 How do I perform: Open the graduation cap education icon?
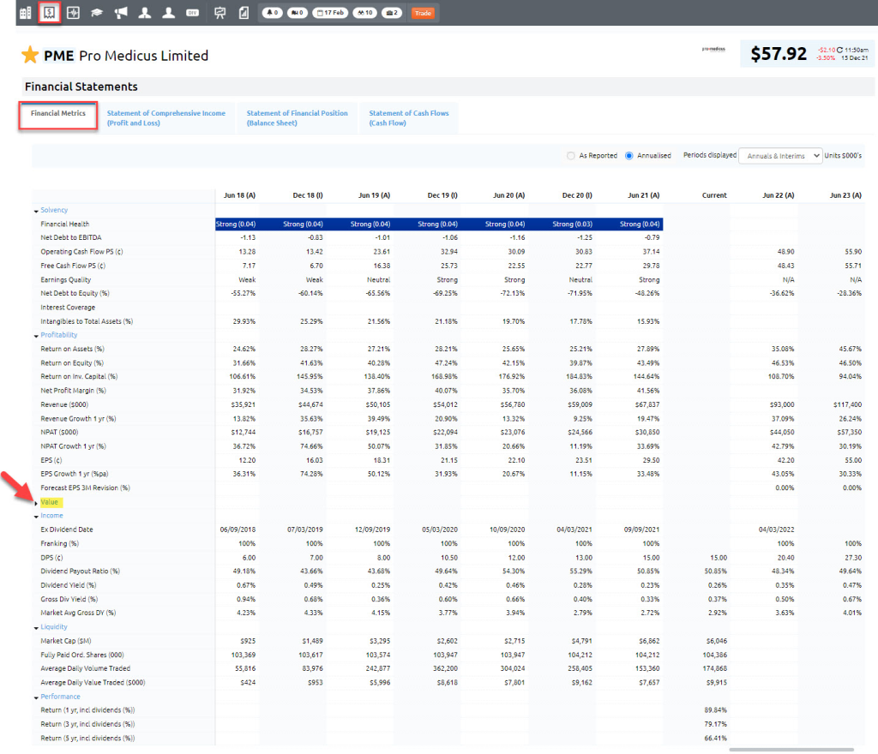(x=97, y=13)
